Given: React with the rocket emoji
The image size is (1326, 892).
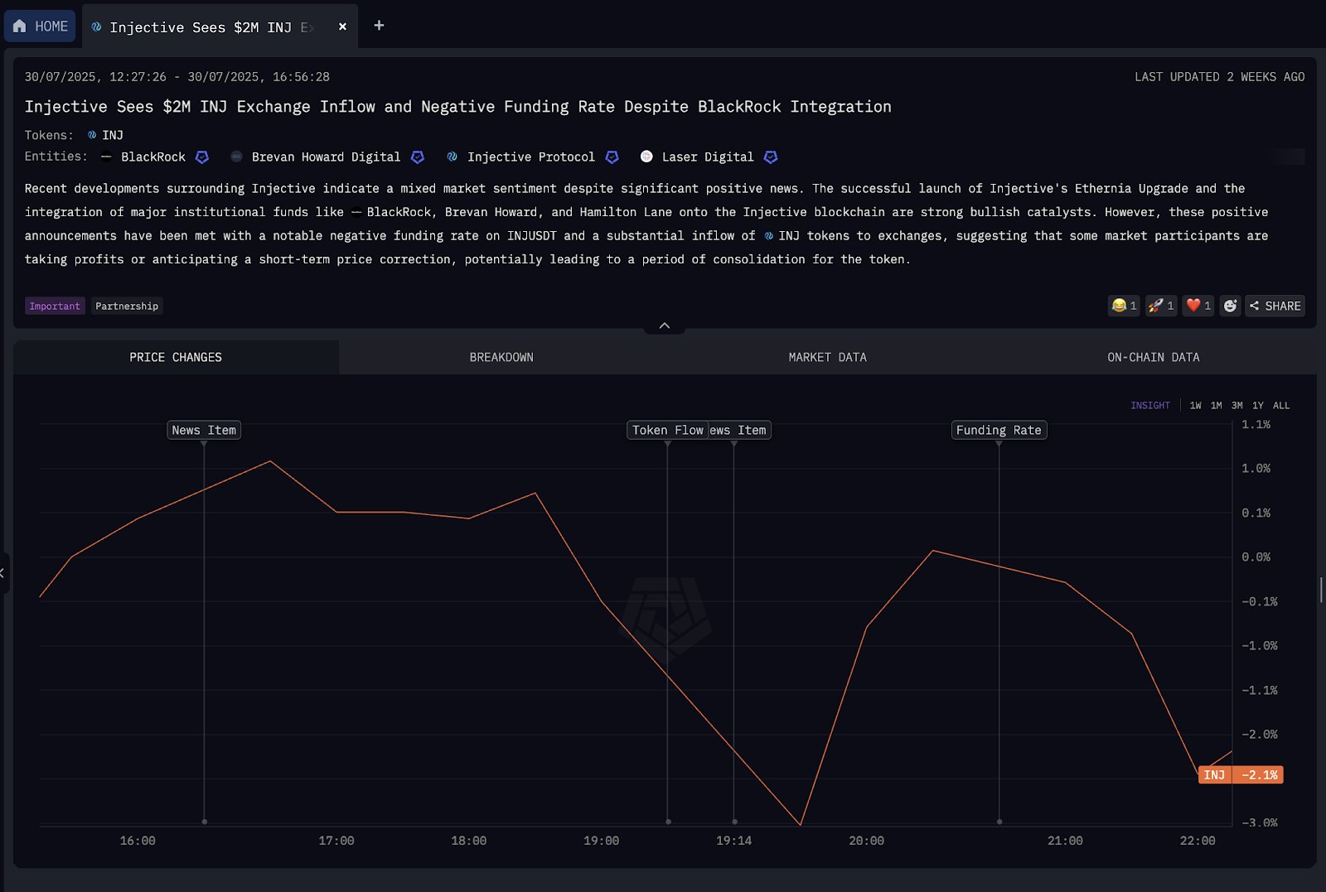Looking at the screenshot, I should 1161,306.
